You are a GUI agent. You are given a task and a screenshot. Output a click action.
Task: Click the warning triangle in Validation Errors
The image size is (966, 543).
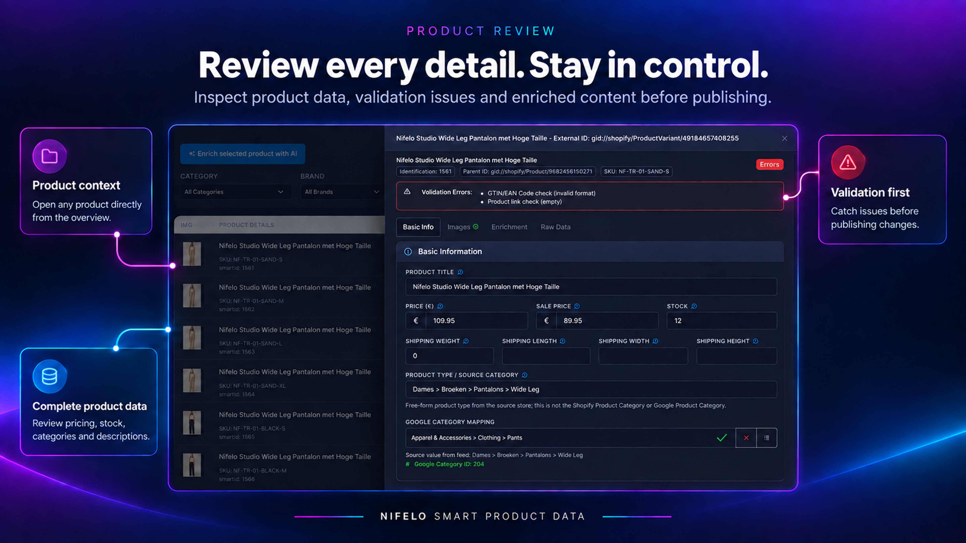pos(407,192)
